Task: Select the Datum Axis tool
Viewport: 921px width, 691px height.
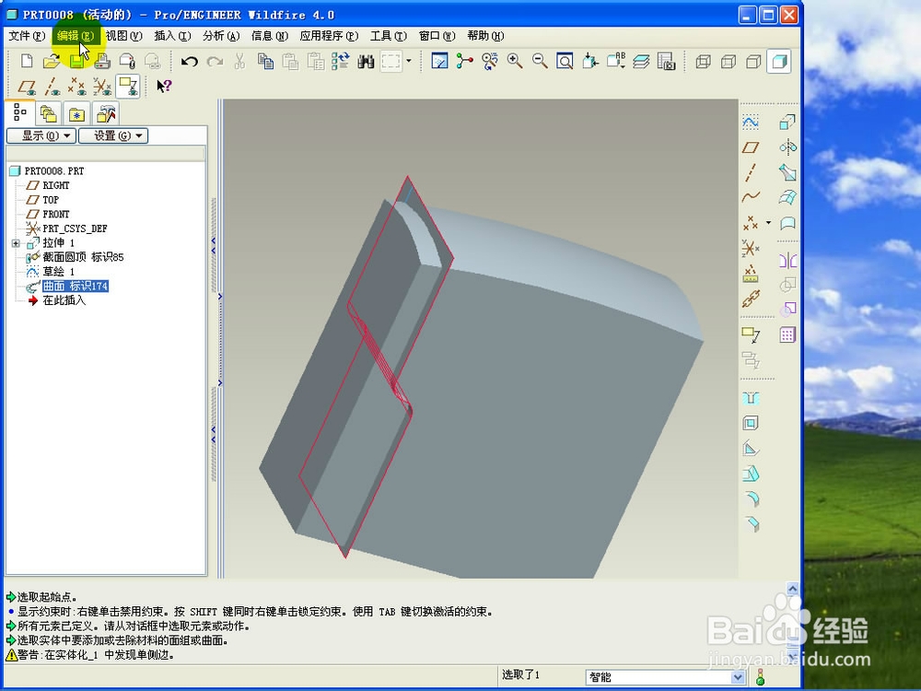Action: click(x=750, y=173)
